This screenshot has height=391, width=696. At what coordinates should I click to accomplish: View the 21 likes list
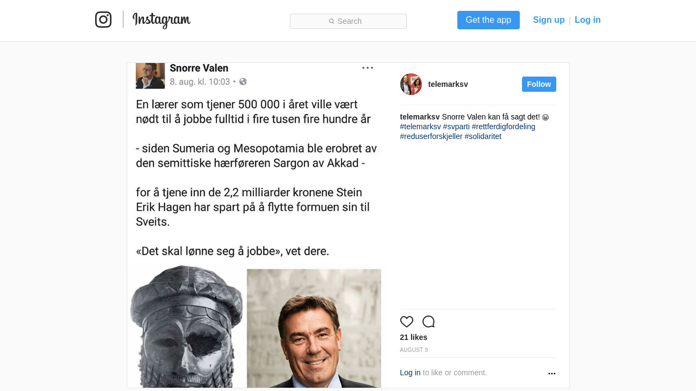pyautogui.click(x=414, y=337)
